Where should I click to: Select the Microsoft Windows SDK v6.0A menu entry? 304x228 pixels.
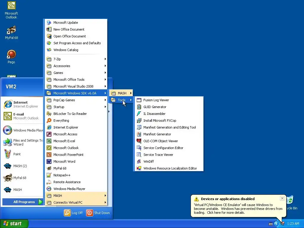pos(76,93)
